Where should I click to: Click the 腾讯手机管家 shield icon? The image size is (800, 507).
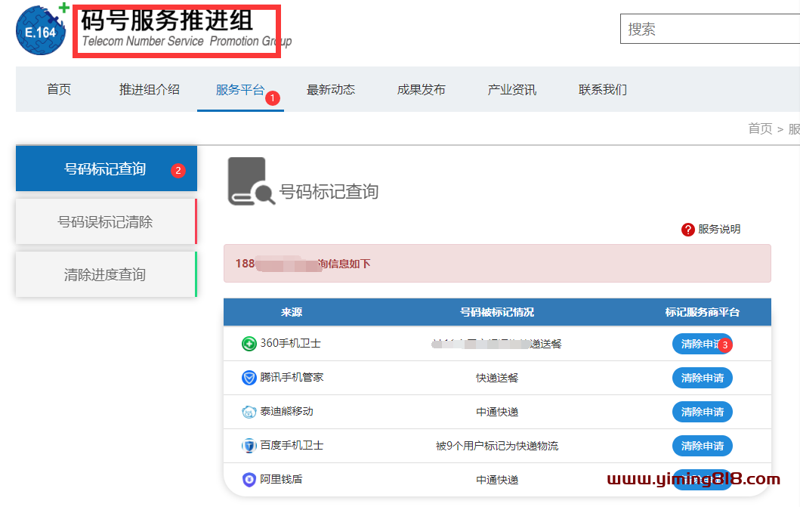[249, 377]
